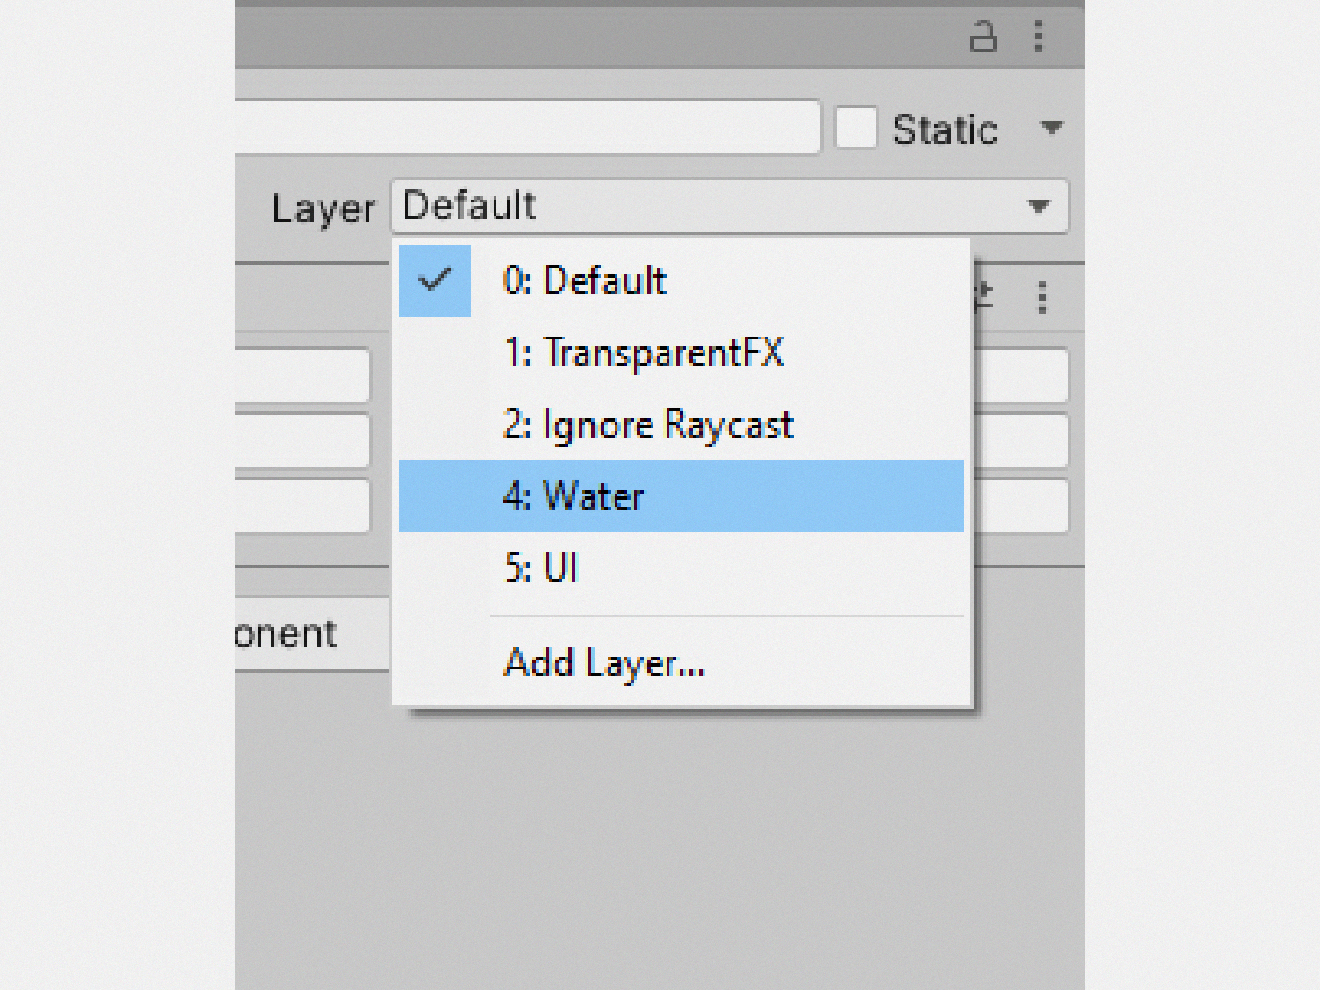The image size is (1320, 990).
Task: Select the highlighted "4: Water" layer
Action: pos(573,496)
